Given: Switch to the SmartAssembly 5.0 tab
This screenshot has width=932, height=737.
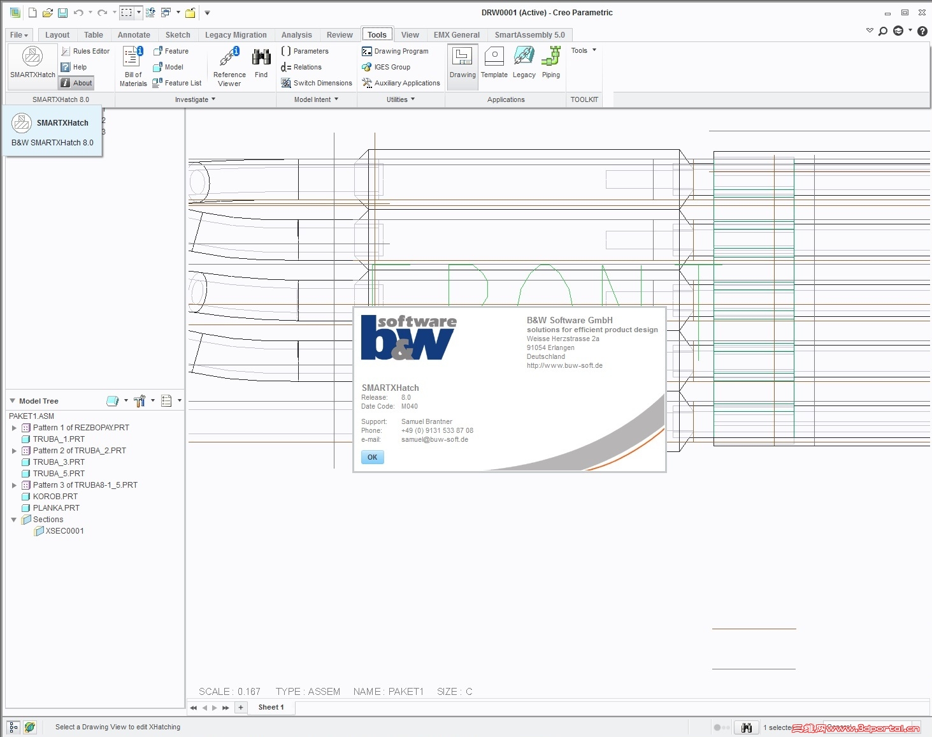Looking at the screenshot, I should click(530, 35).
